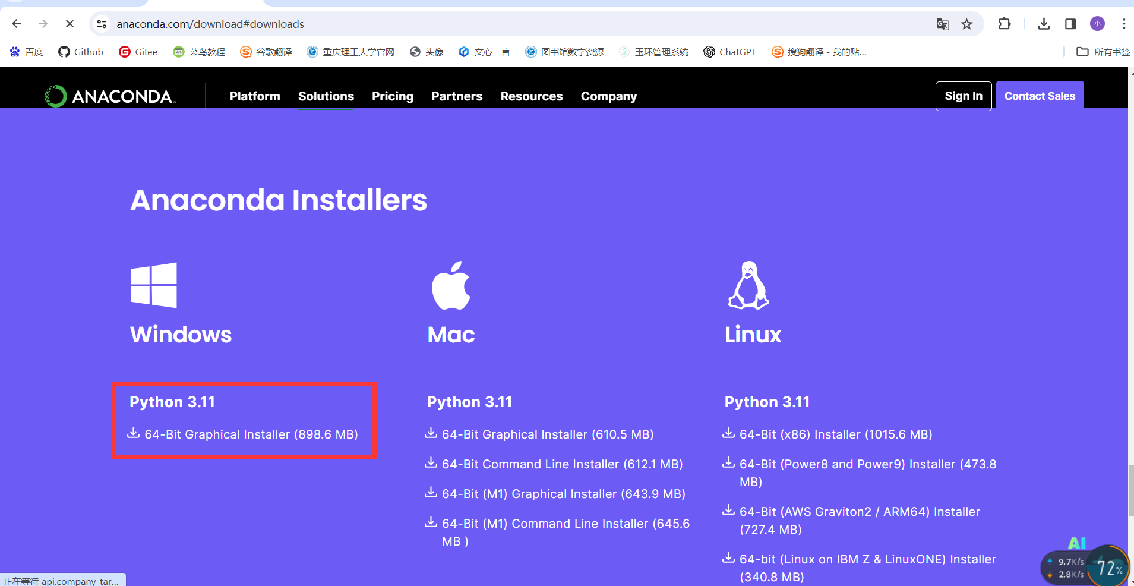The image size is (1134, 586).
Task: Open the browser downloads icon
Action: (1044, 24)
